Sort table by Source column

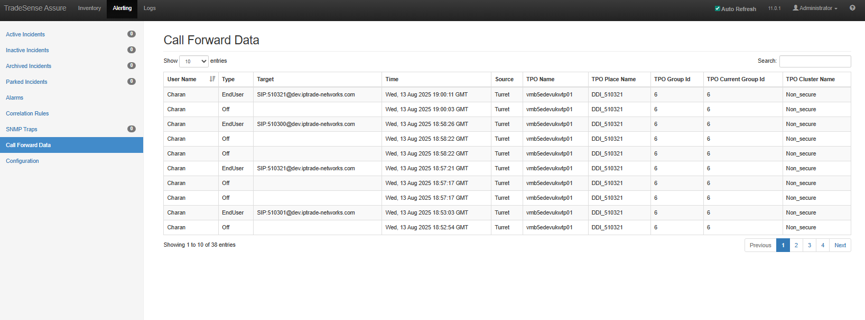(507, 79)
